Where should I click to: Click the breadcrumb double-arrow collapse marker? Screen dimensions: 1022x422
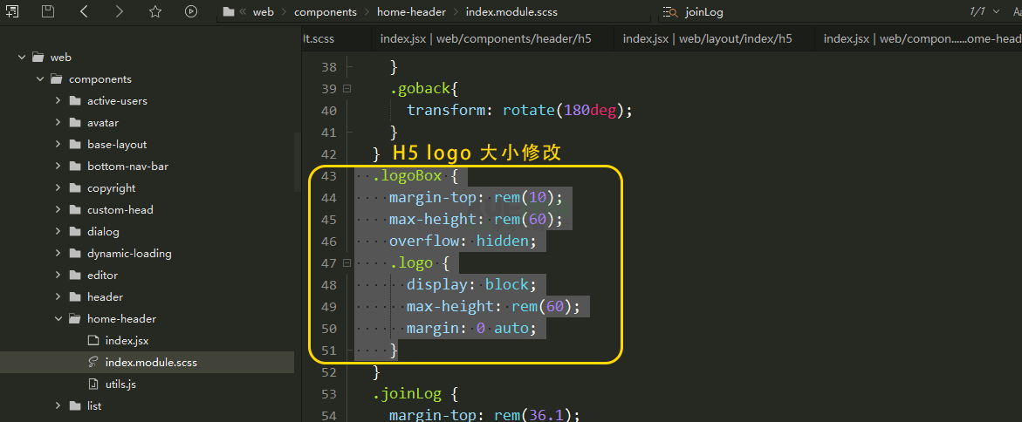(x=242, y=11)
